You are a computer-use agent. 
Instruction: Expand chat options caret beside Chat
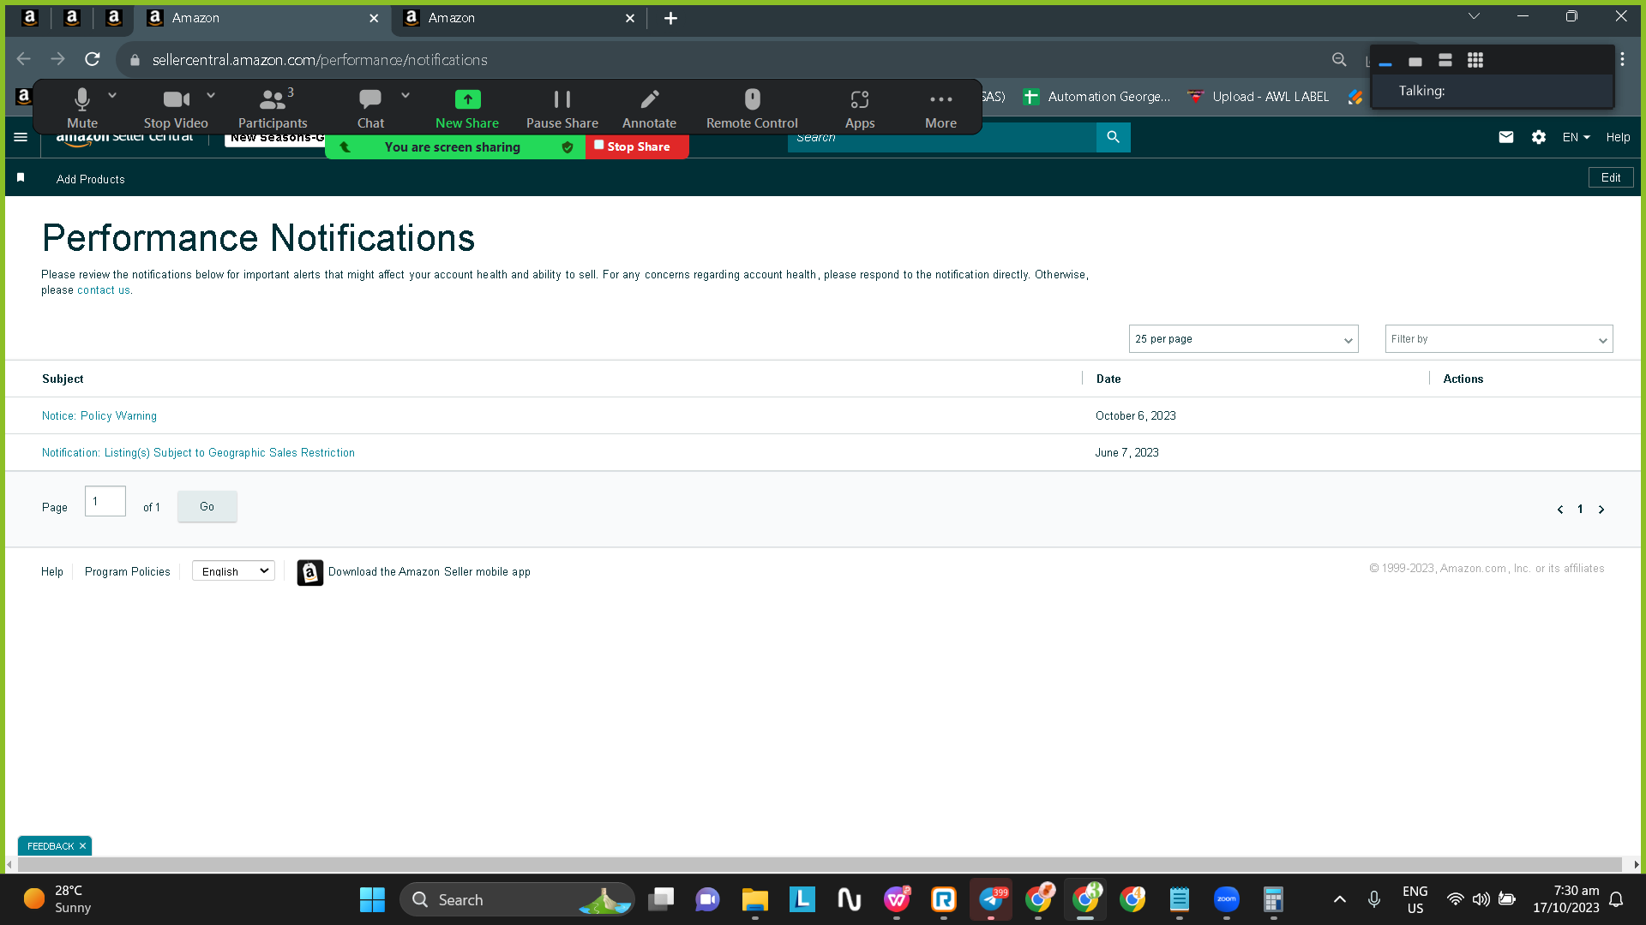(405, 96)
